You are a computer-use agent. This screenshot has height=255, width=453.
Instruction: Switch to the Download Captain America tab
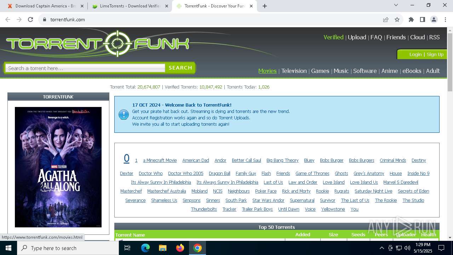click(45, 6)
